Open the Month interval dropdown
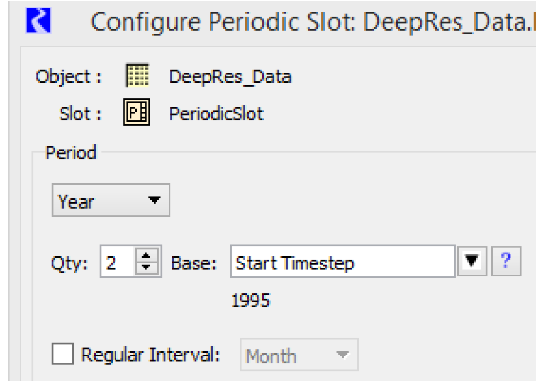The height and width of the screenshot is (389, 559). coord(299,356)
